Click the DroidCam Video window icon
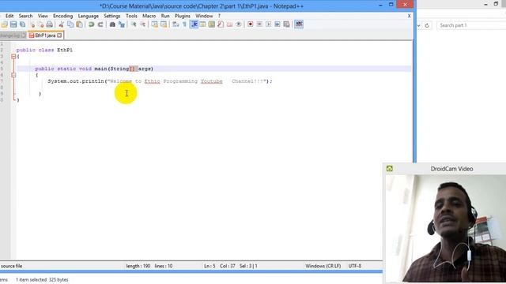Viewport: 506px width, 284px height. 390,168
